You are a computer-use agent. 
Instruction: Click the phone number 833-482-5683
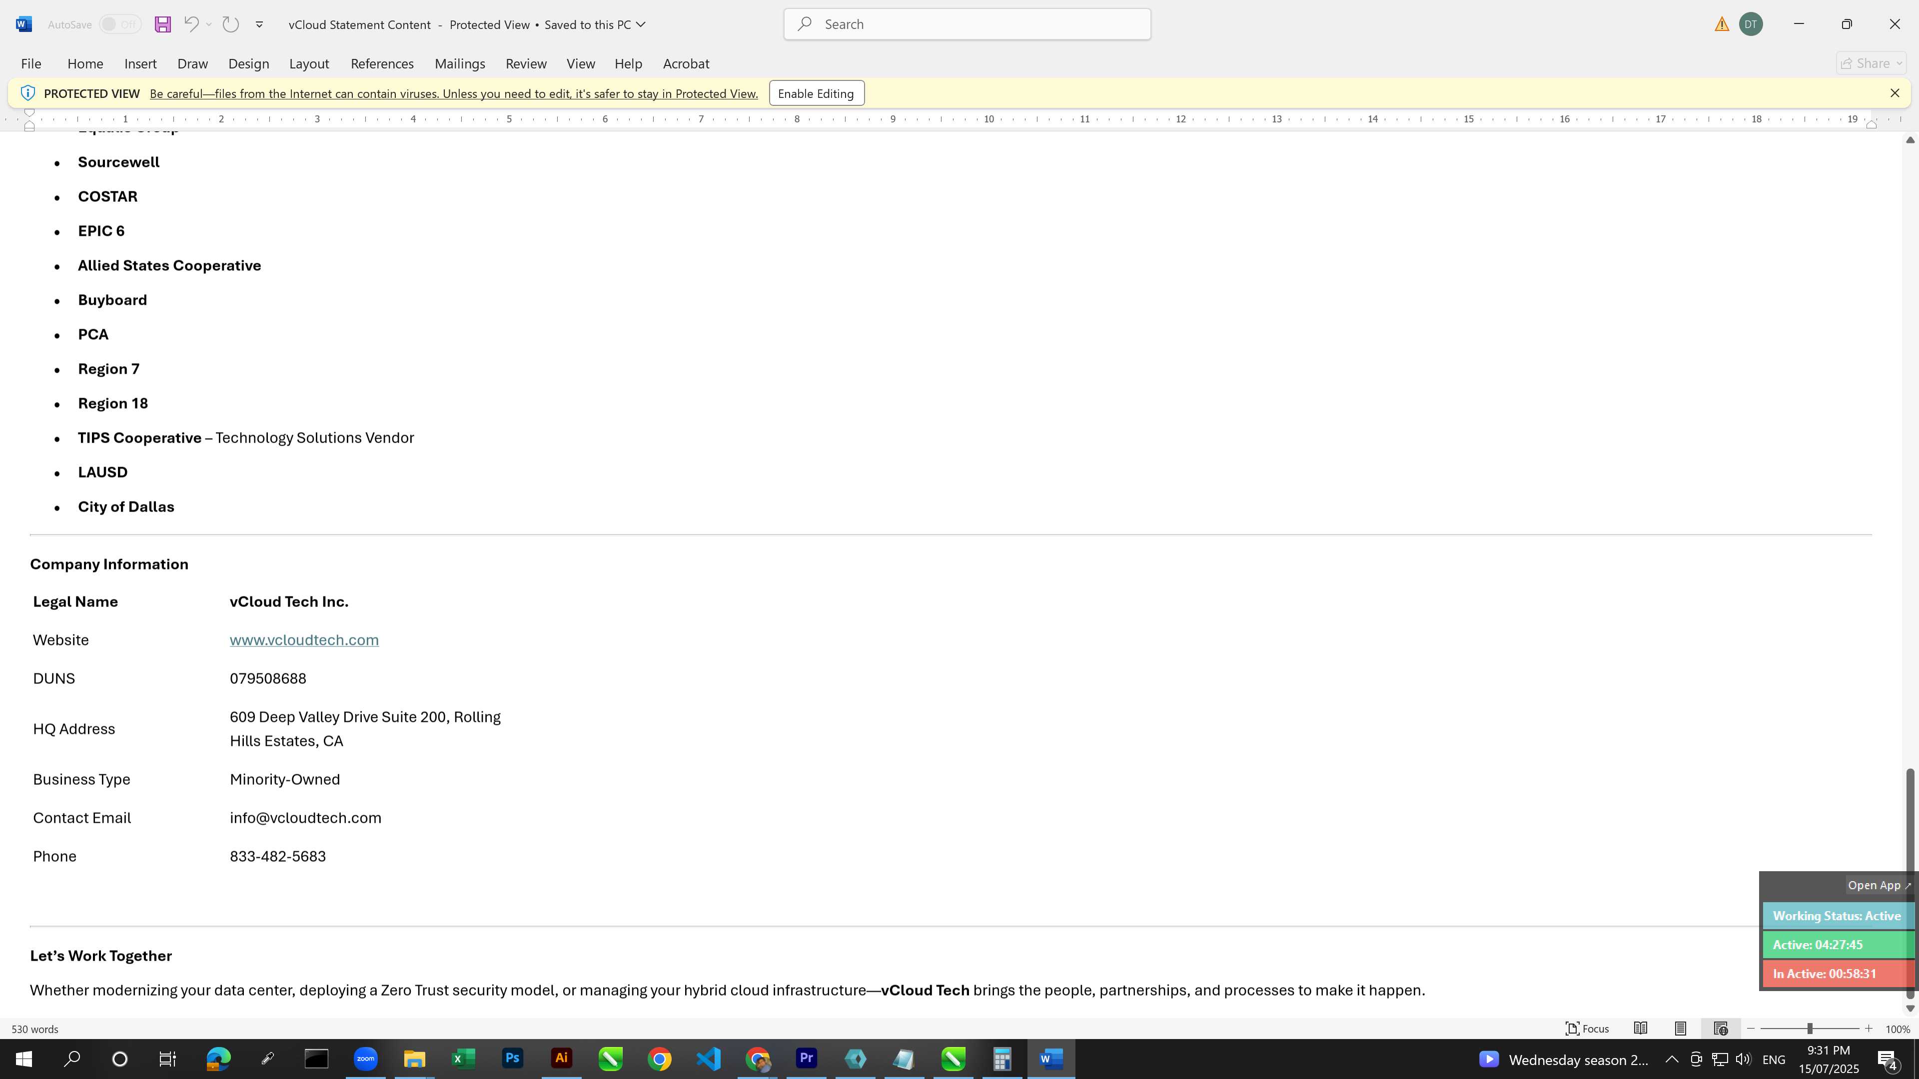pos(278,856)
